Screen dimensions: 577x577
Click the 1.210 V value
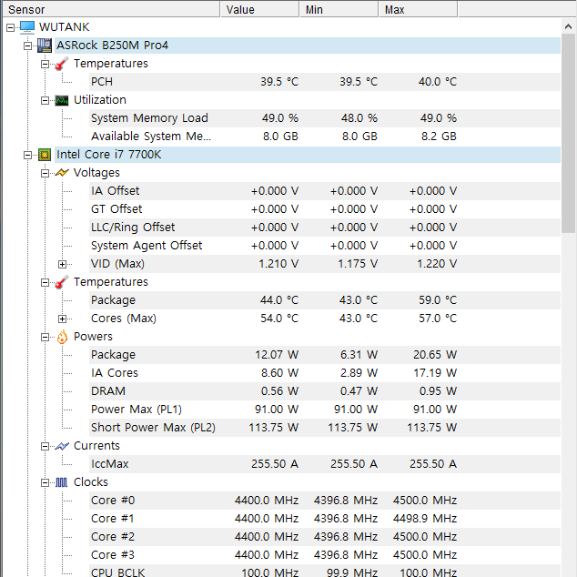tap(278, 264)
